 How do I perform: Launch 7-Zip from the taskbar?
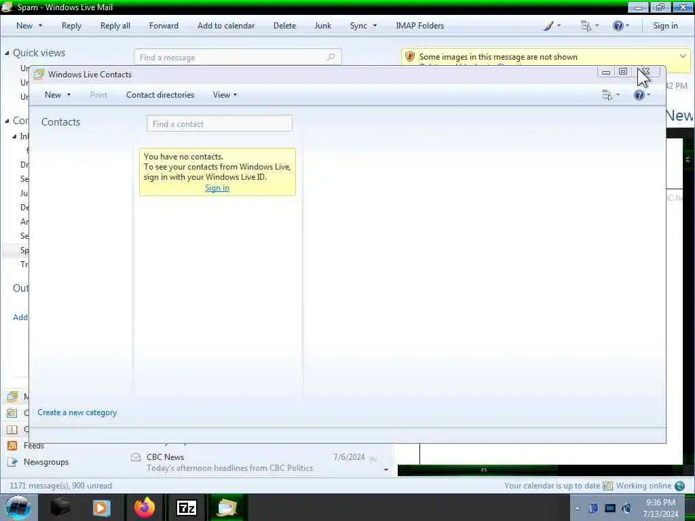pyautogui.click(x=186, y=507)
